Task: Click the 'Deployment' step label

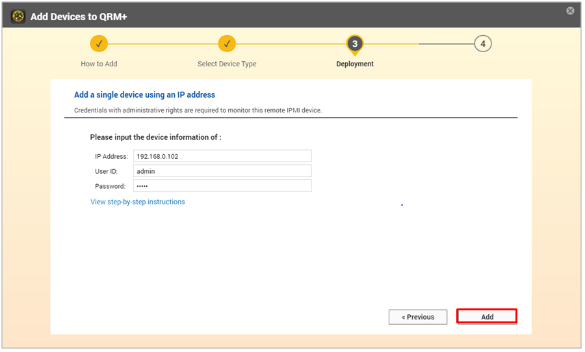Action: tap(355, 64)
